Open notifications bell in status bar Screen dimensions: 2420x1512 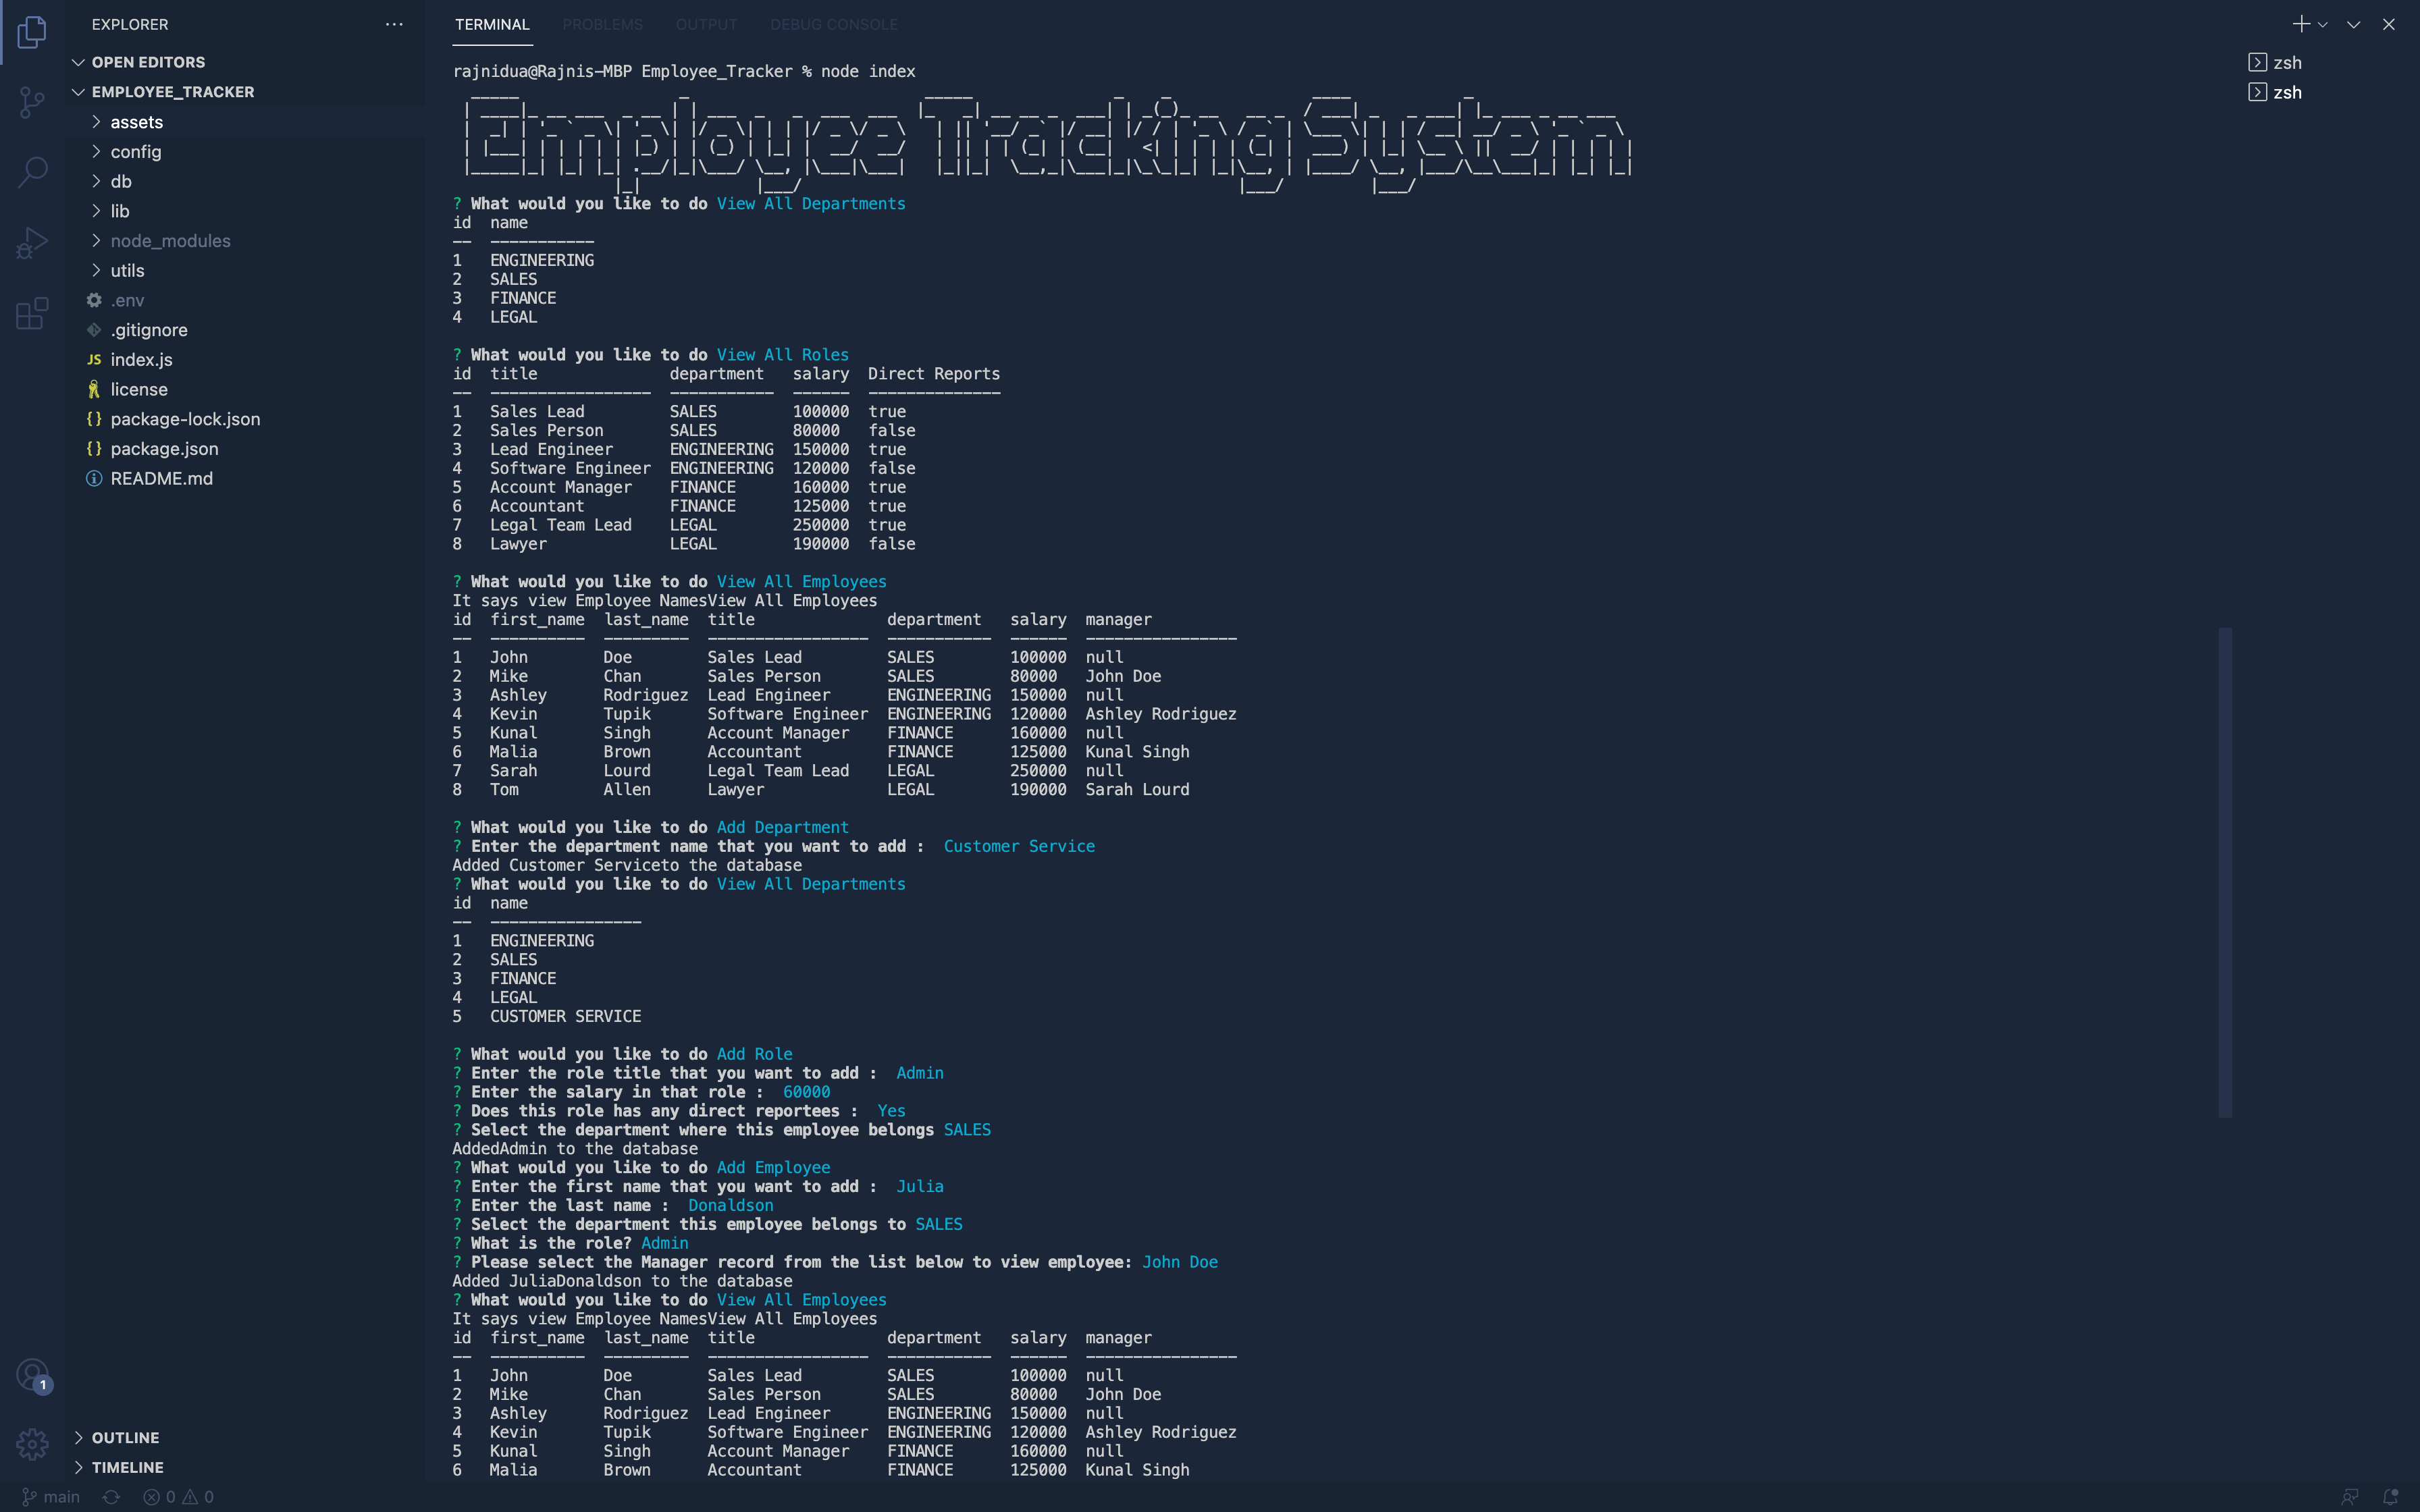coord(2390,1497)
